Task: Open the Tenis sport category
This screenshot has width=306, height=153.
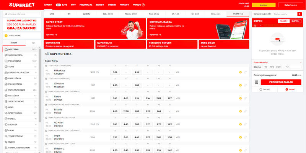Action: (x=21, y=67)
